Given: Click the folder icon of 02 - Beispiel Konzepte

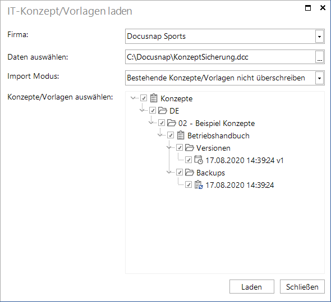Looking at the screenshot, I should (172, 123).
